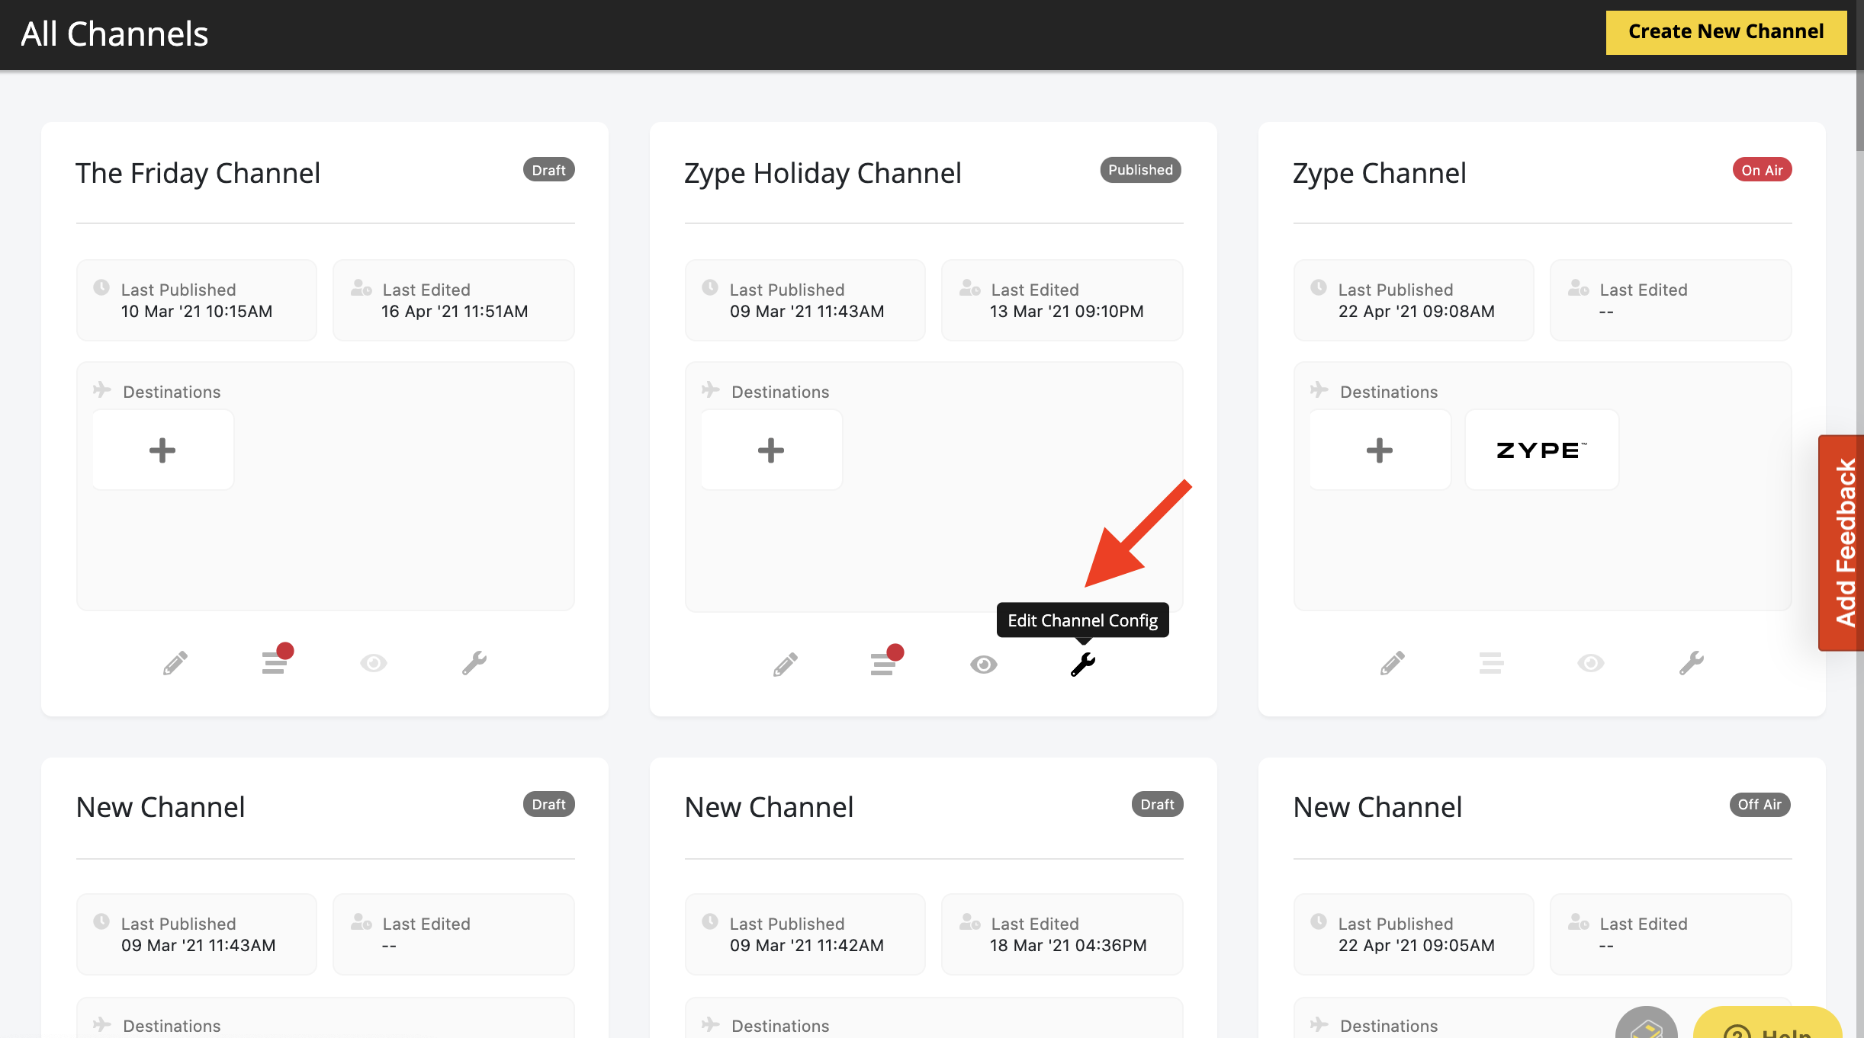Toggle eye preview icon for Zype Channel
Viewport: 1864px width, 1038px height.
click(1591, 663)
